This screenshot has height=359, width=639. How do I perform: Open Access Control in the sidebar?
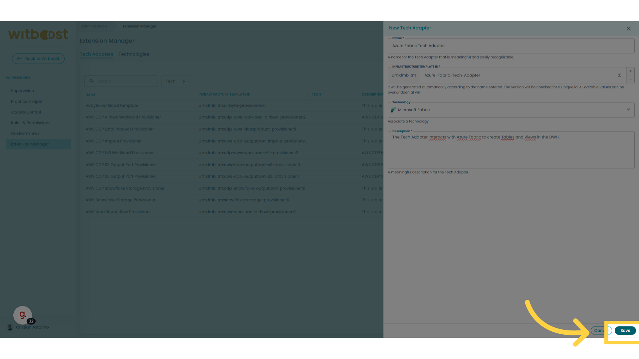coord(26,112)
